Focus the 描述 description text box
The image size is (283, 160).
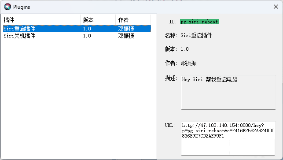point(228,93)
